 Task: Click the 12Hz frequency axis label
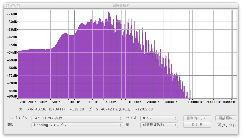tap(22, 102)
